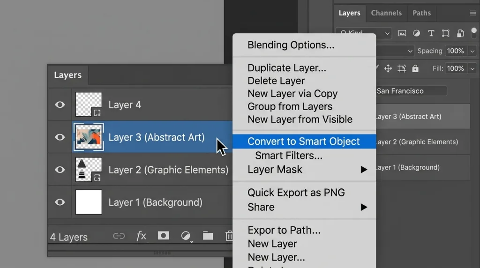The width and height of the screenshot is (480, 268).
Task: Click the Spacing 100% value field
Action: coord(456,51)
